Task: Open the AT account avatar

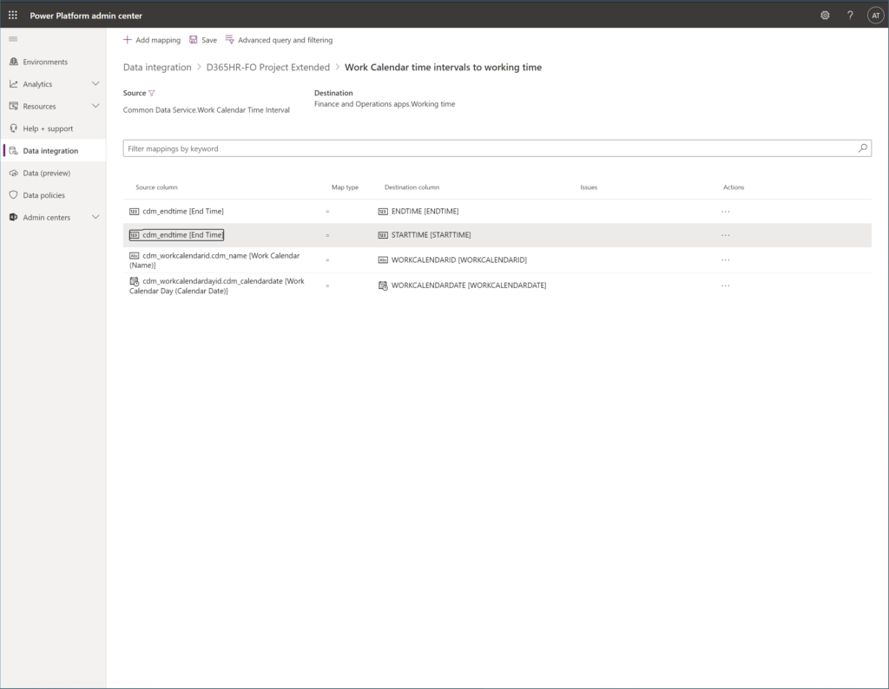Action: tap(875, 16)
